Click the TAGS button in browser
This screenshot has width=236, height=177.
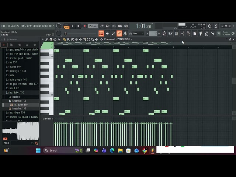pos(6,143)
